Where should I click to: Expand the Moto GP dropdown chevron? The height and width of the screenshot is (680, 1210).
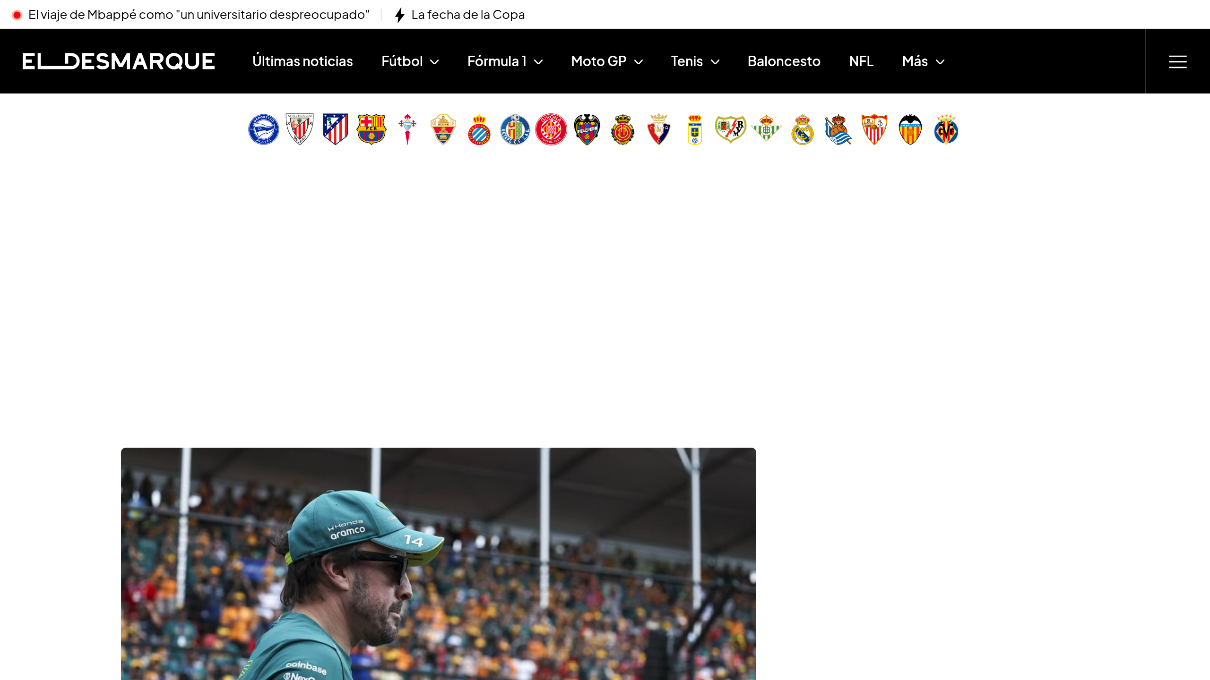click(639, 62)
